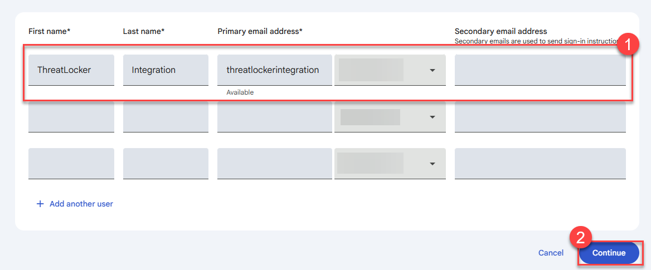Click secondary email field in third row

point(540,164)
